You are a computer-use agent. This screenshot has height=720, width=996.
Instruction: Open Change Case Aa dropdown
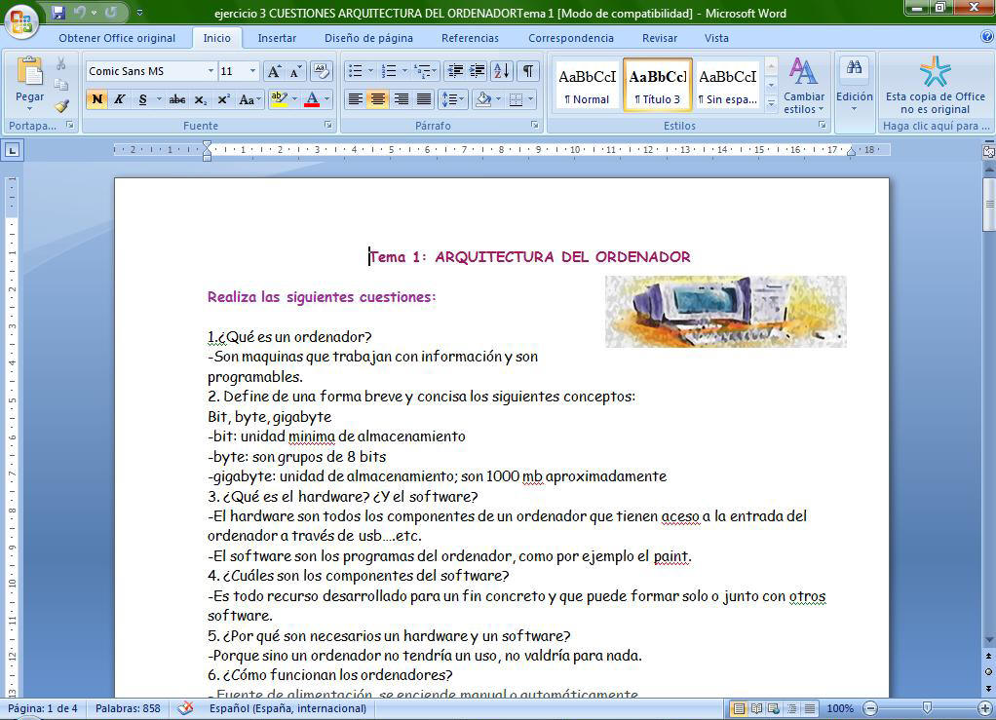pyautogui.click(x=249, y=99)
